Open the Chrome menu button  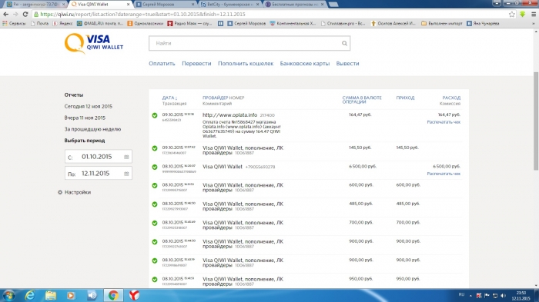[x=534, y=14]
